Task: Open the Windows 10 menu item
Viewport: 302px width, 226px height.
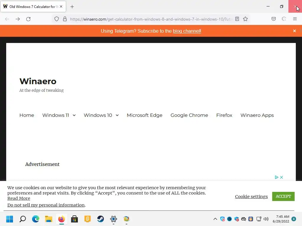Action: coord(98,115)
